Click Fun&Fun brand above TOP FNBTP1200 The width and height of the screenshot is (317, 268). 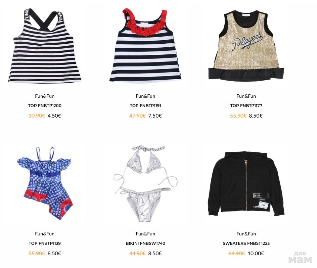pyautogui.click(x=45, y=96)
